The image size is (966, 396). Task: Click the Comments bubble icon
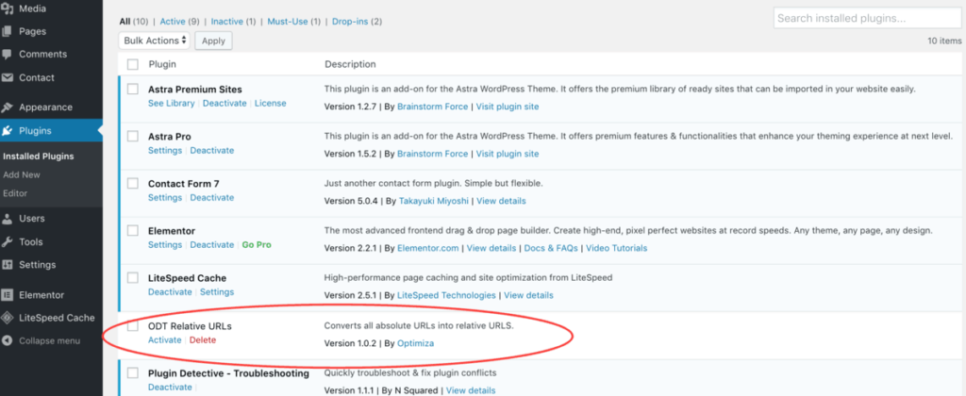point(7,54)
